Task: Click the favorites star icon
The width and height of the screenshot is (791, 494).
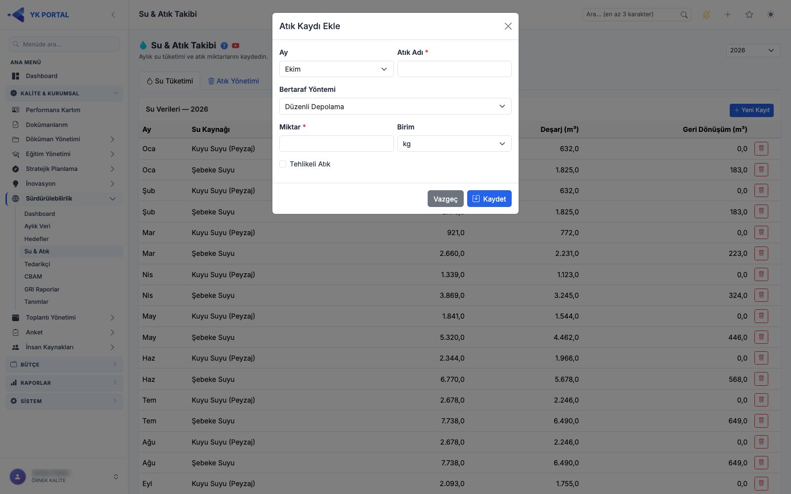Action: [749, 15]
